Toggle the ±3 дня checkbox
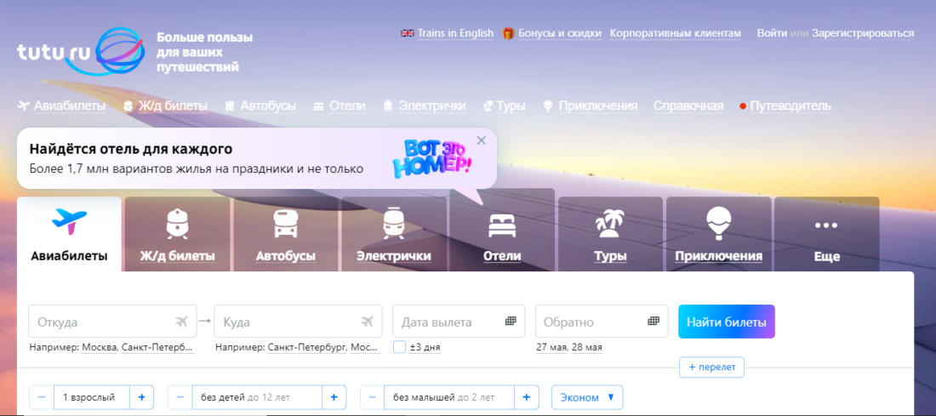Screen dimensions: 936x416 [x=399, y=347]
